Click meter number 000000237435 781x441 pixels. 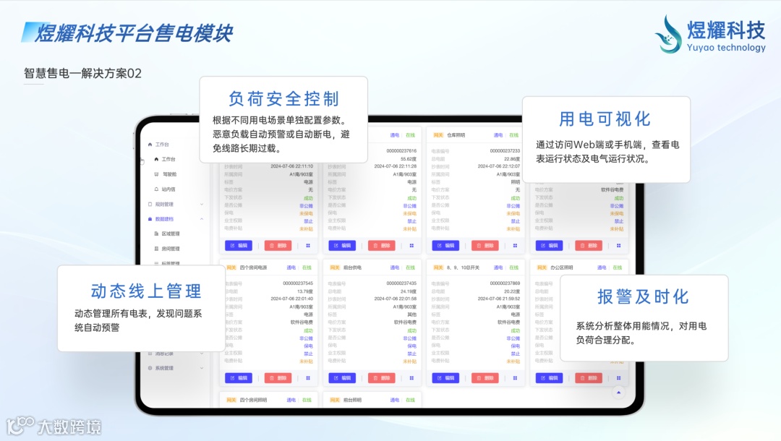401,283
